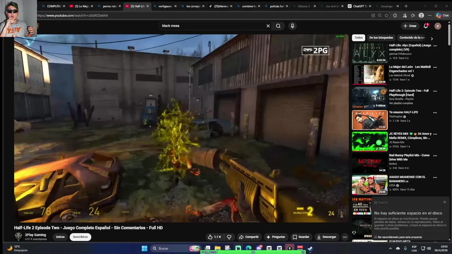
Task: Open options for JC REYES MIX video
Action: [x=435, y=134]
